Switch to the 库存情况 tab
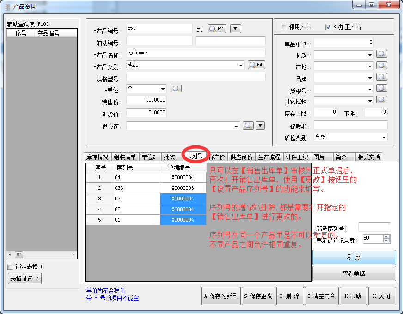 [98, 157]
